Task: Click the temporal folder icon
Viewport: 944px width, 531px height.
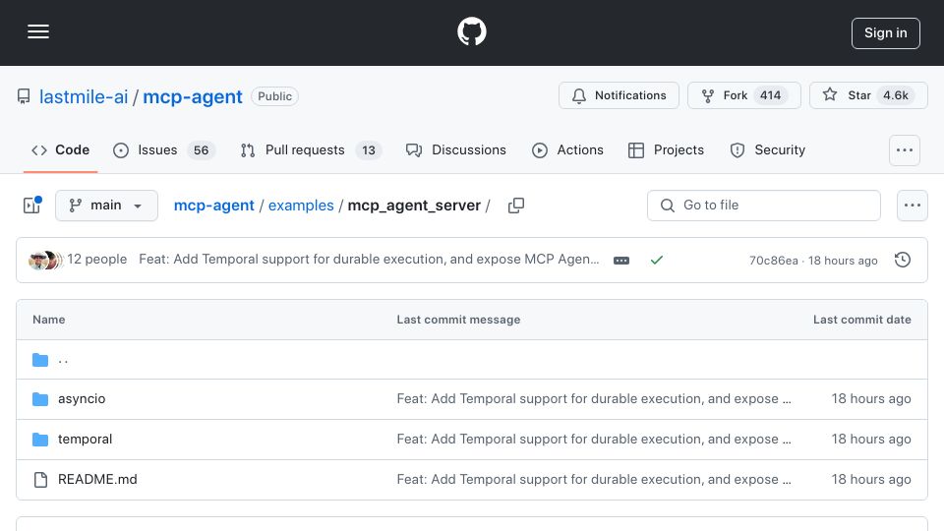Action: pyautogui.click(x=40, y=440)
